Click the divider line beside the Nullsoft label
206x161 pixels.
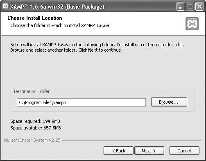pyautogui.click(x=131, y=141)
